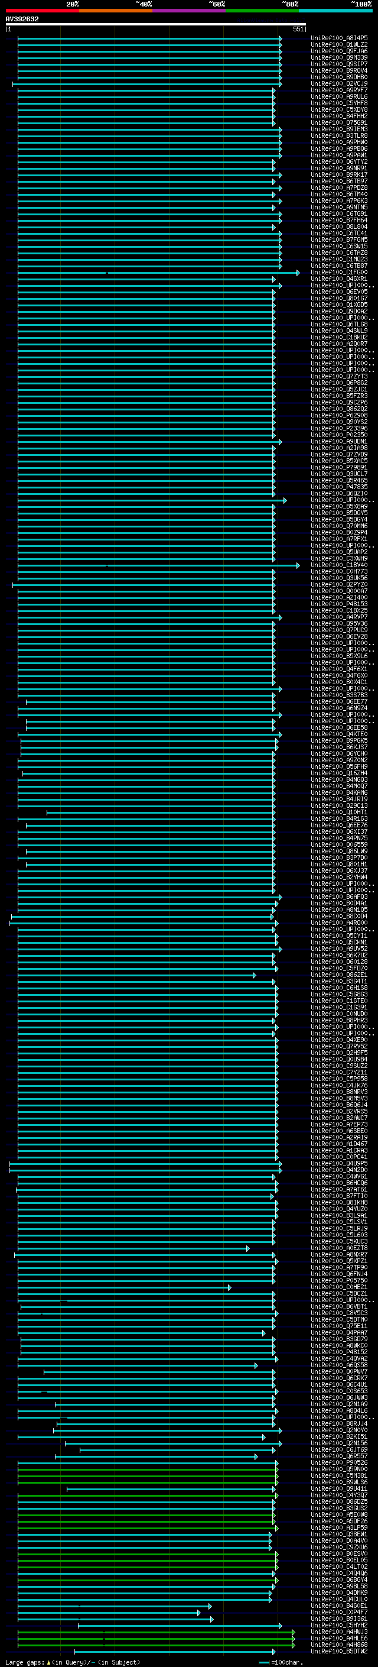
Task: Click the green alignment bar for UniRef100_Q59N00
Action: click(148, 1469)
